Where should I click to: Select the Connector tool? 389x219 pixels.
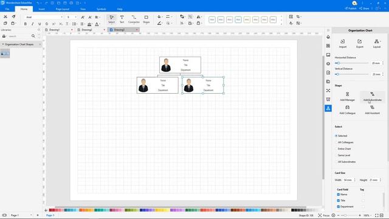[134, 19]
